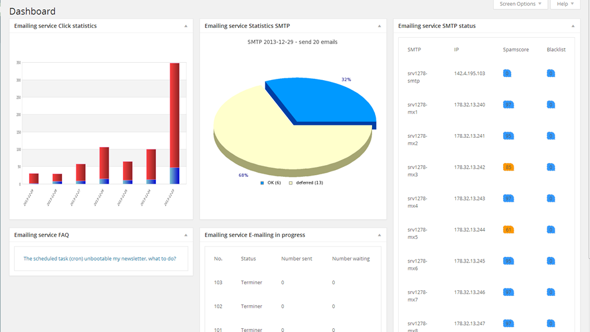This screenshot has width=590, height=332.
Task: Click the blacklist badge for srv1278-mx2
Action: (x=551, y=136)
